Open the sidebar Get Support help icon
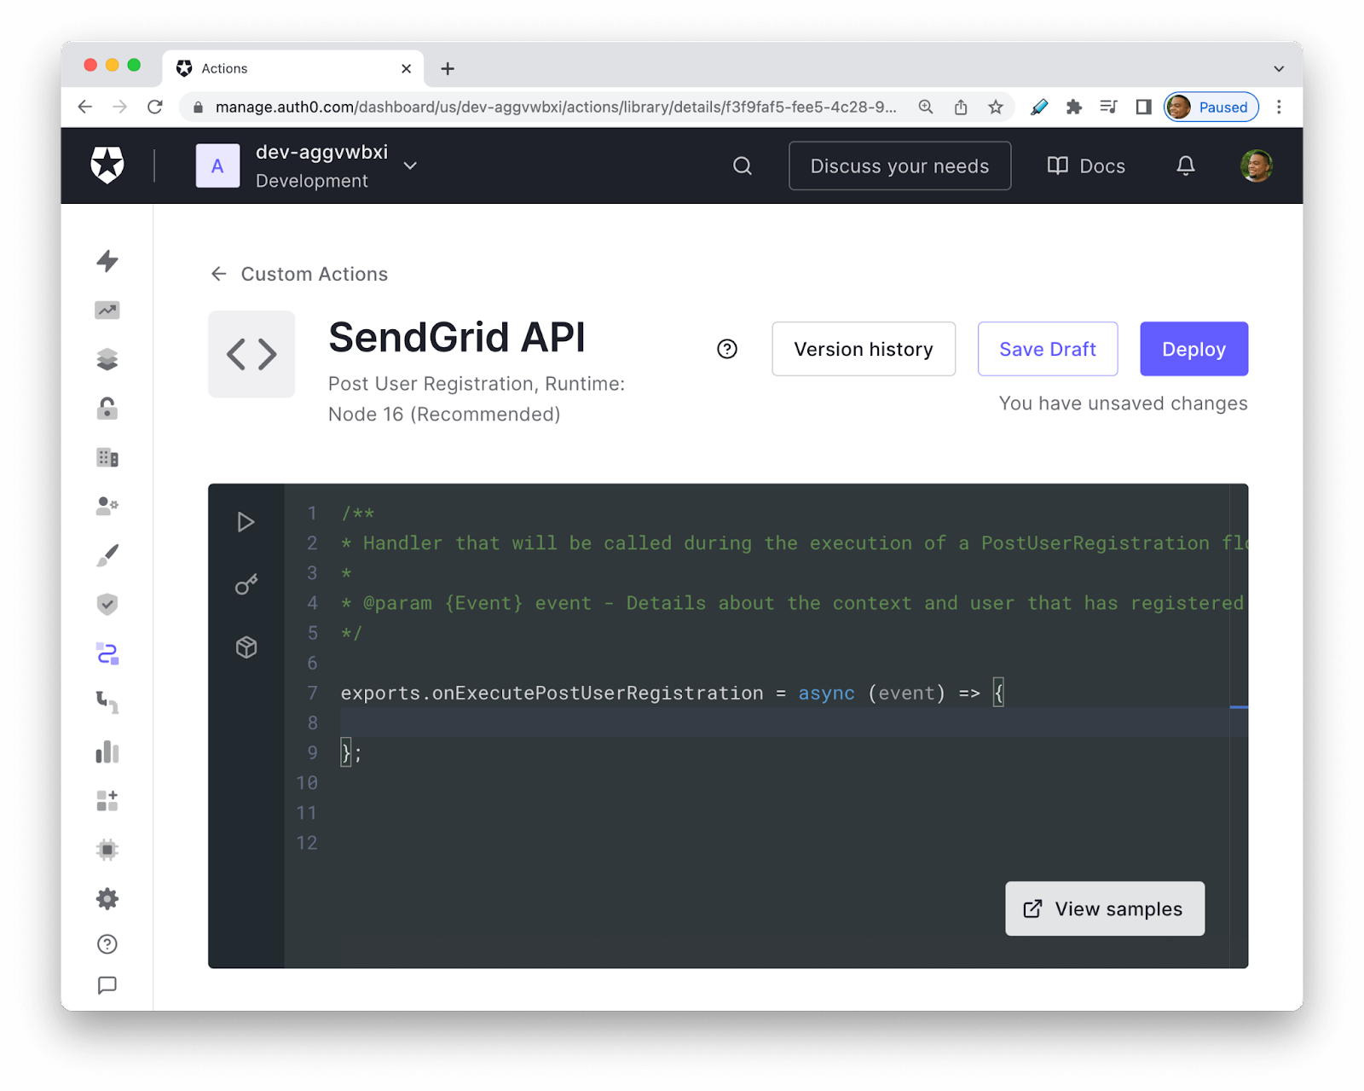This screenshot has width=1364, height=1091. (x=107, y=944)
